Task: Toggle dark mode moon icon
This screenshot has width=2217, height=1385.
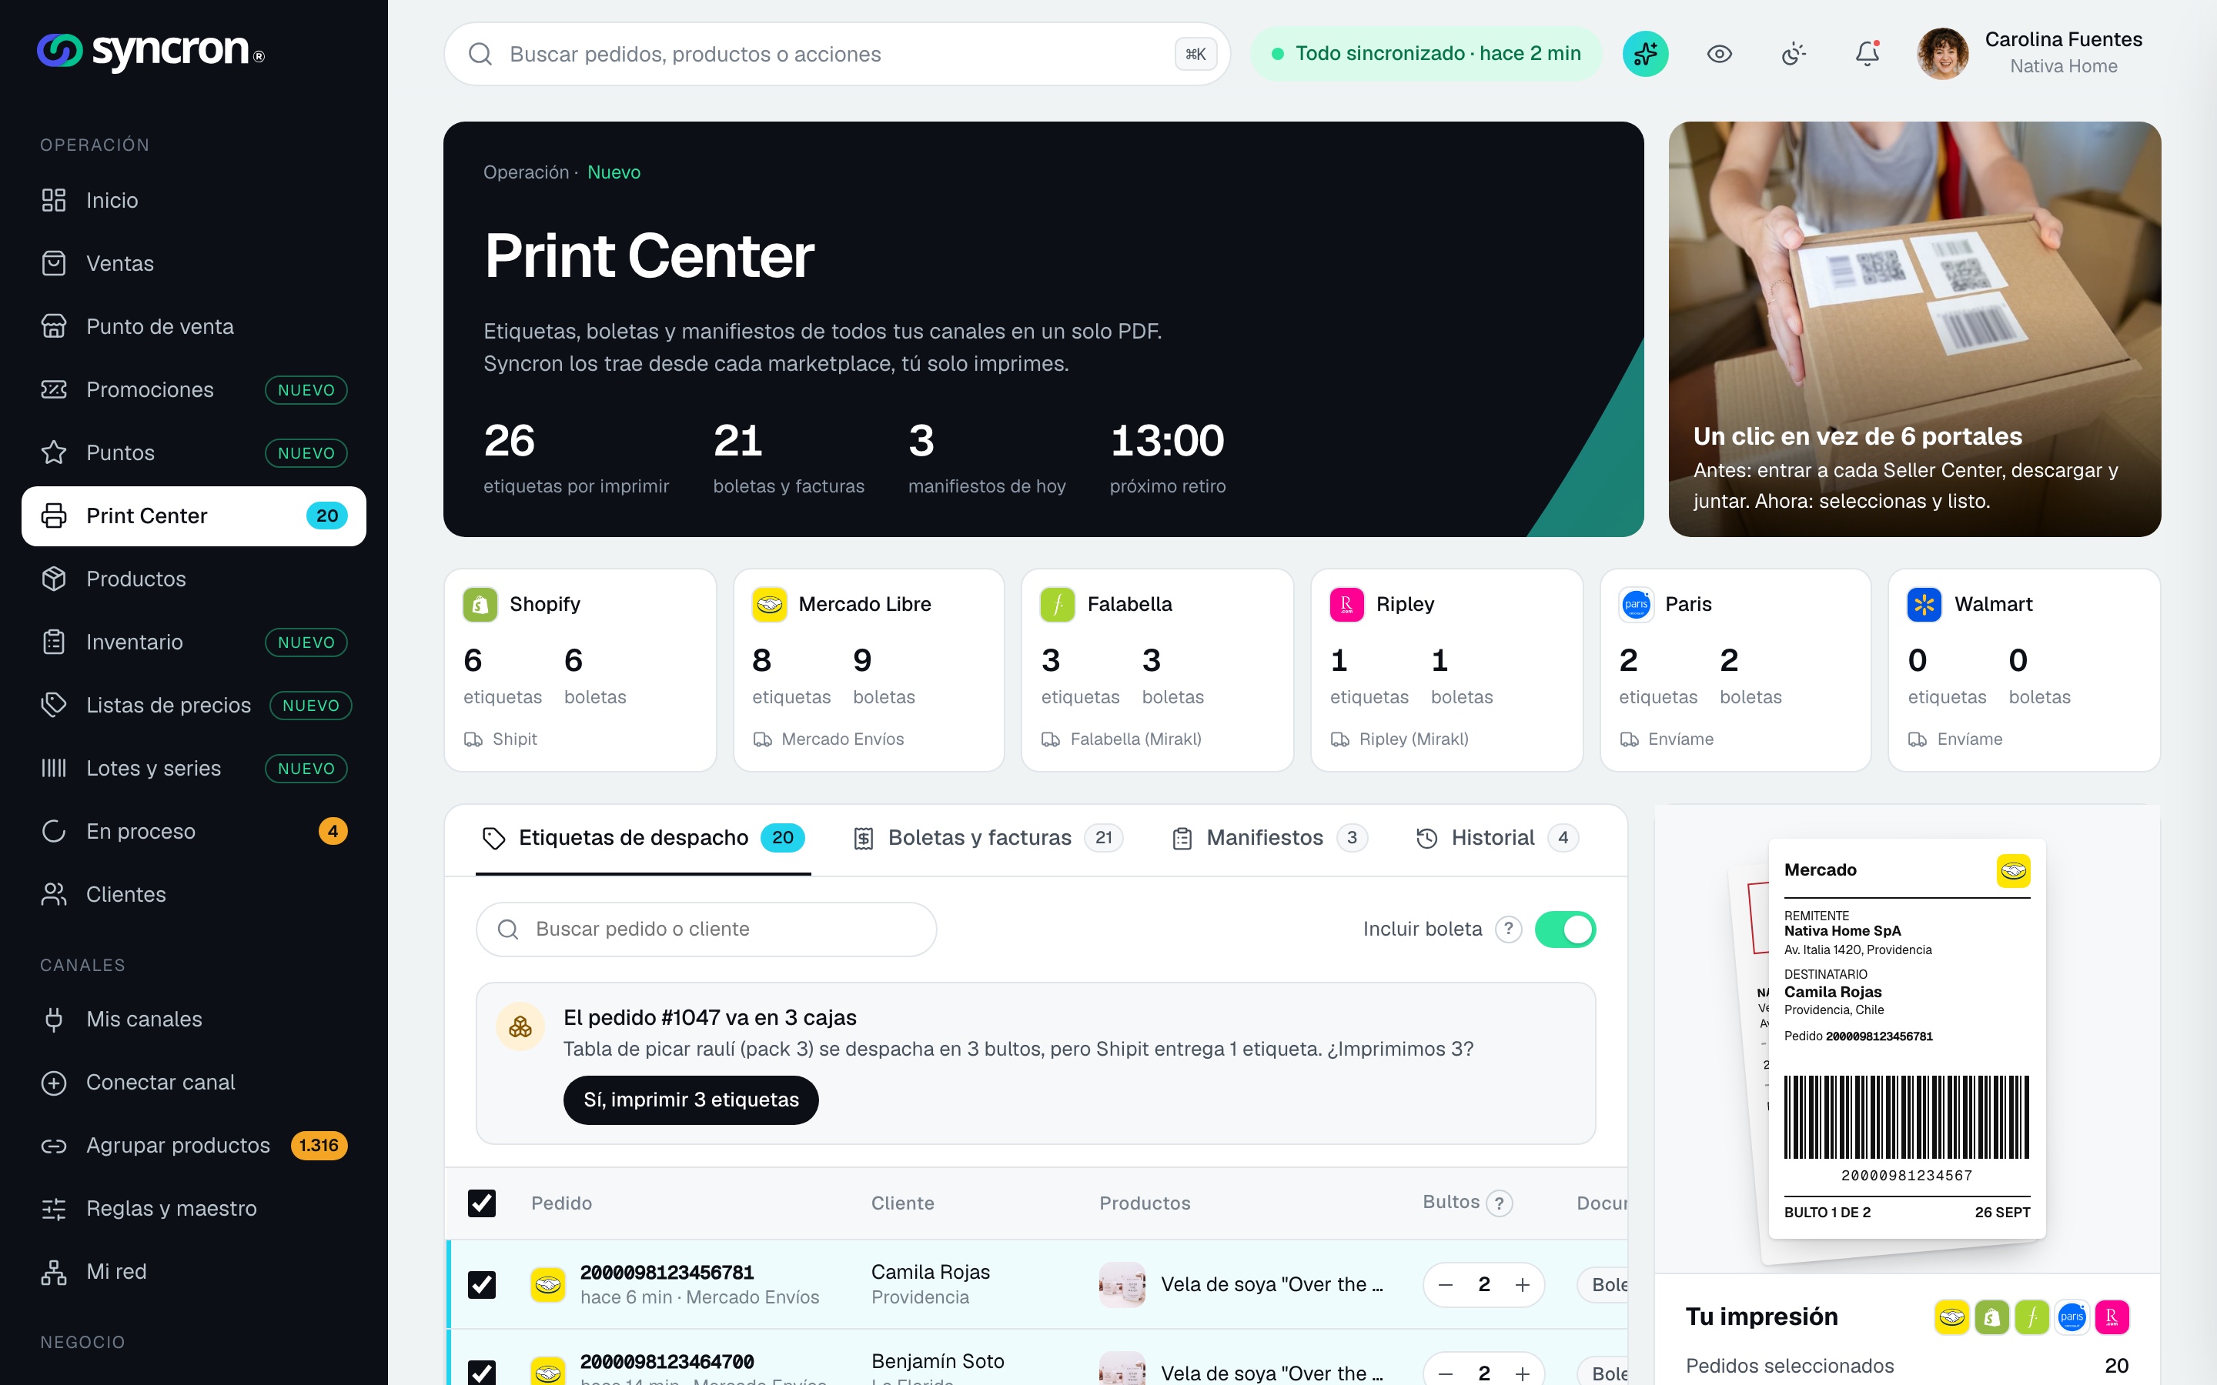Action: (x=1794, y=54)
